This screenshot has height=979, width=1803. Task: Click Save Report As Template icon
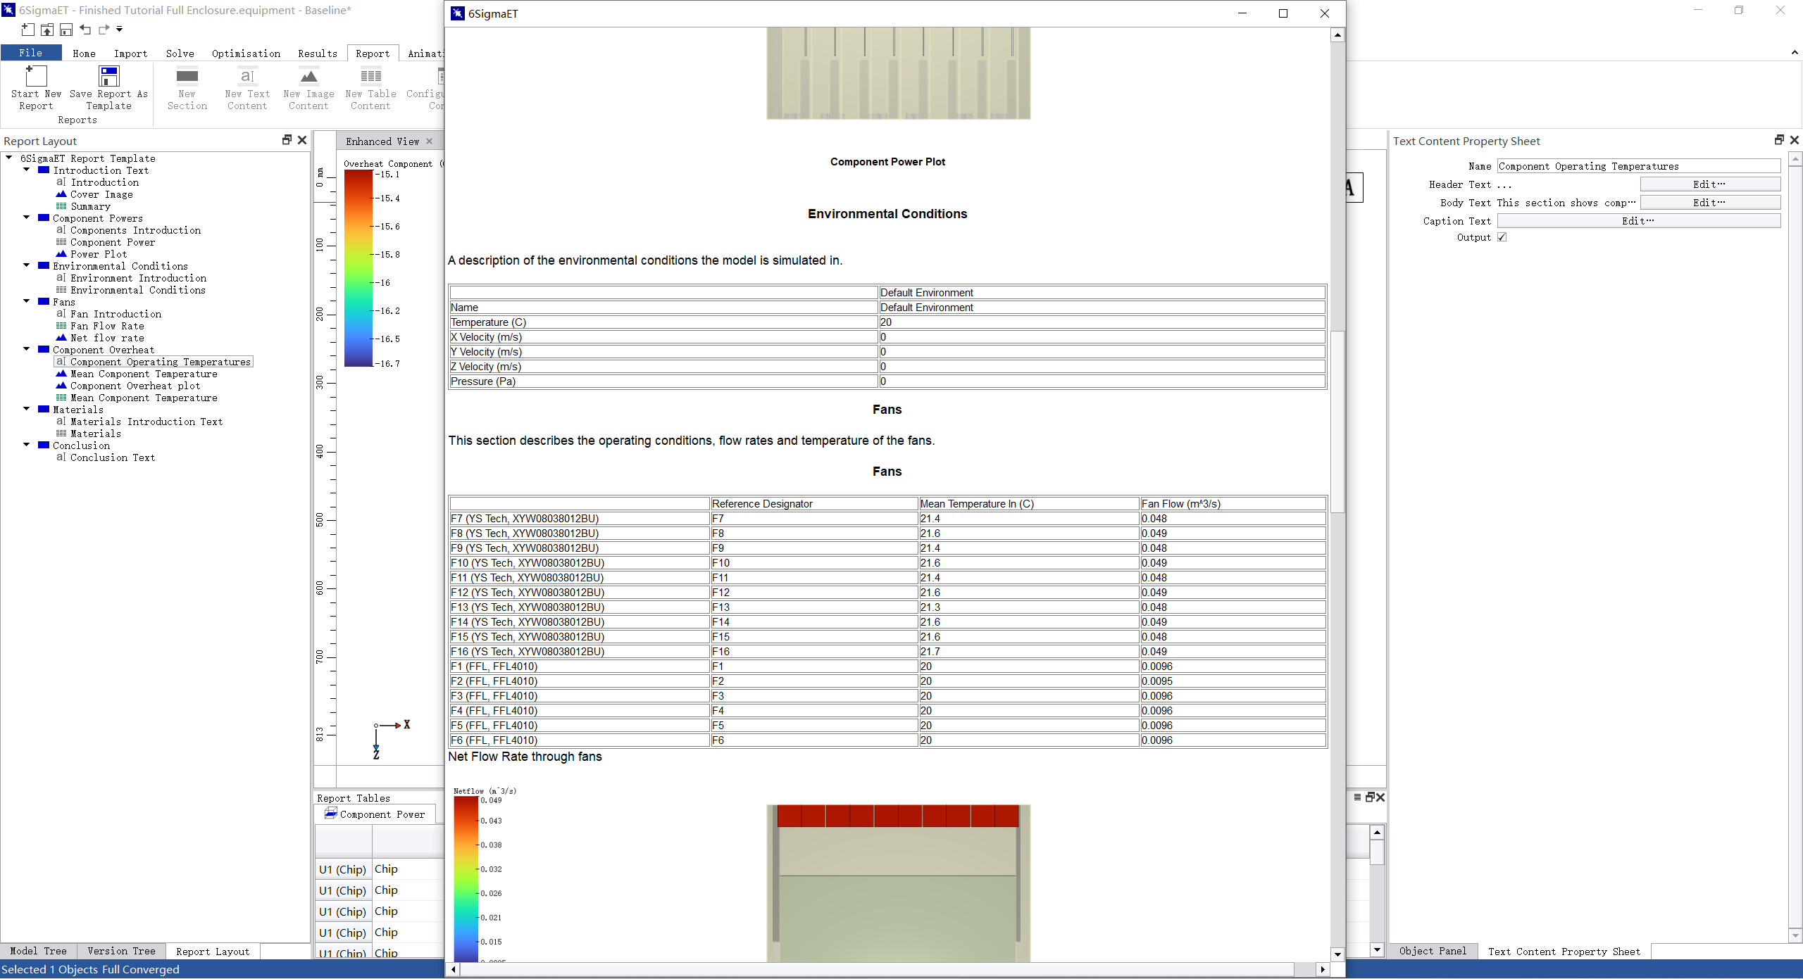click(108, 77)
